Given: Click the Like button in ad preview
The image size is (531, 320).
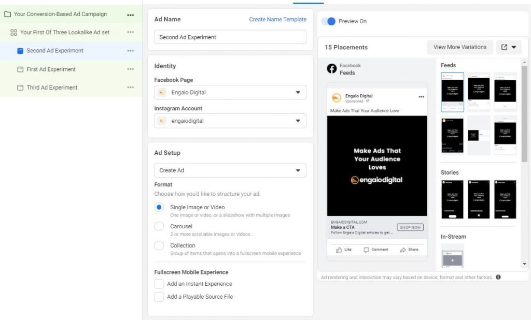Looking at the screenshot, I should pos(344,250).
